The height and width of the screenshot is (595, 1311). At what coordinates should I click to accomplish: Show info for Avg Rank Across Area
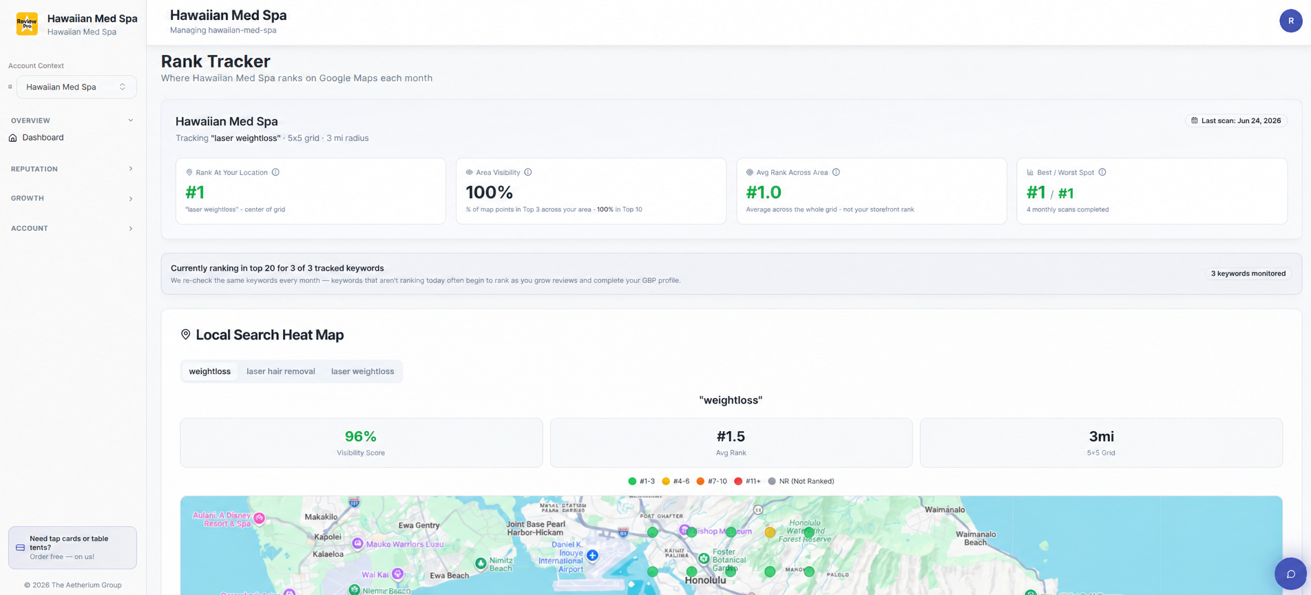click(x=836, y=172)
